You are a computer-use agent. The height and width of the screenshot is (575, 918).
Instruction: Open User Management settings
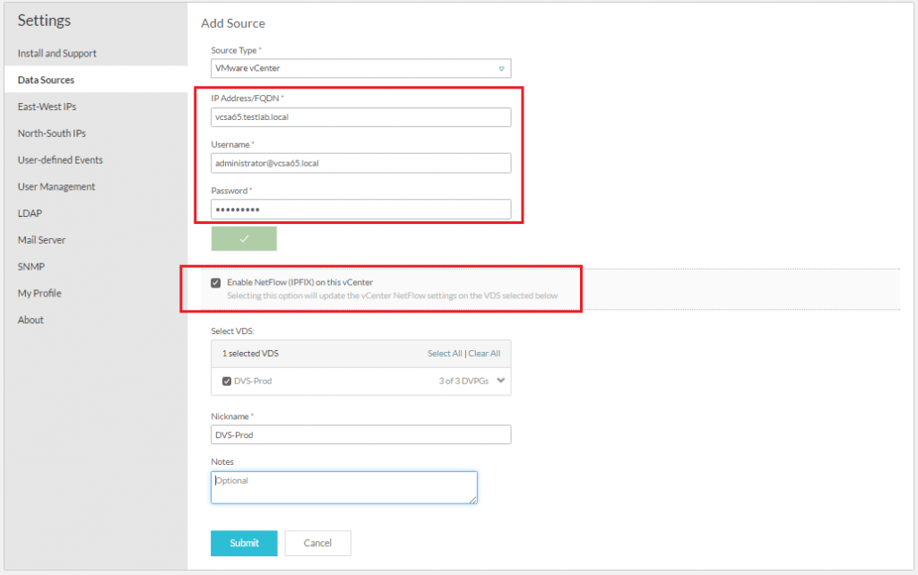[56, 187]
